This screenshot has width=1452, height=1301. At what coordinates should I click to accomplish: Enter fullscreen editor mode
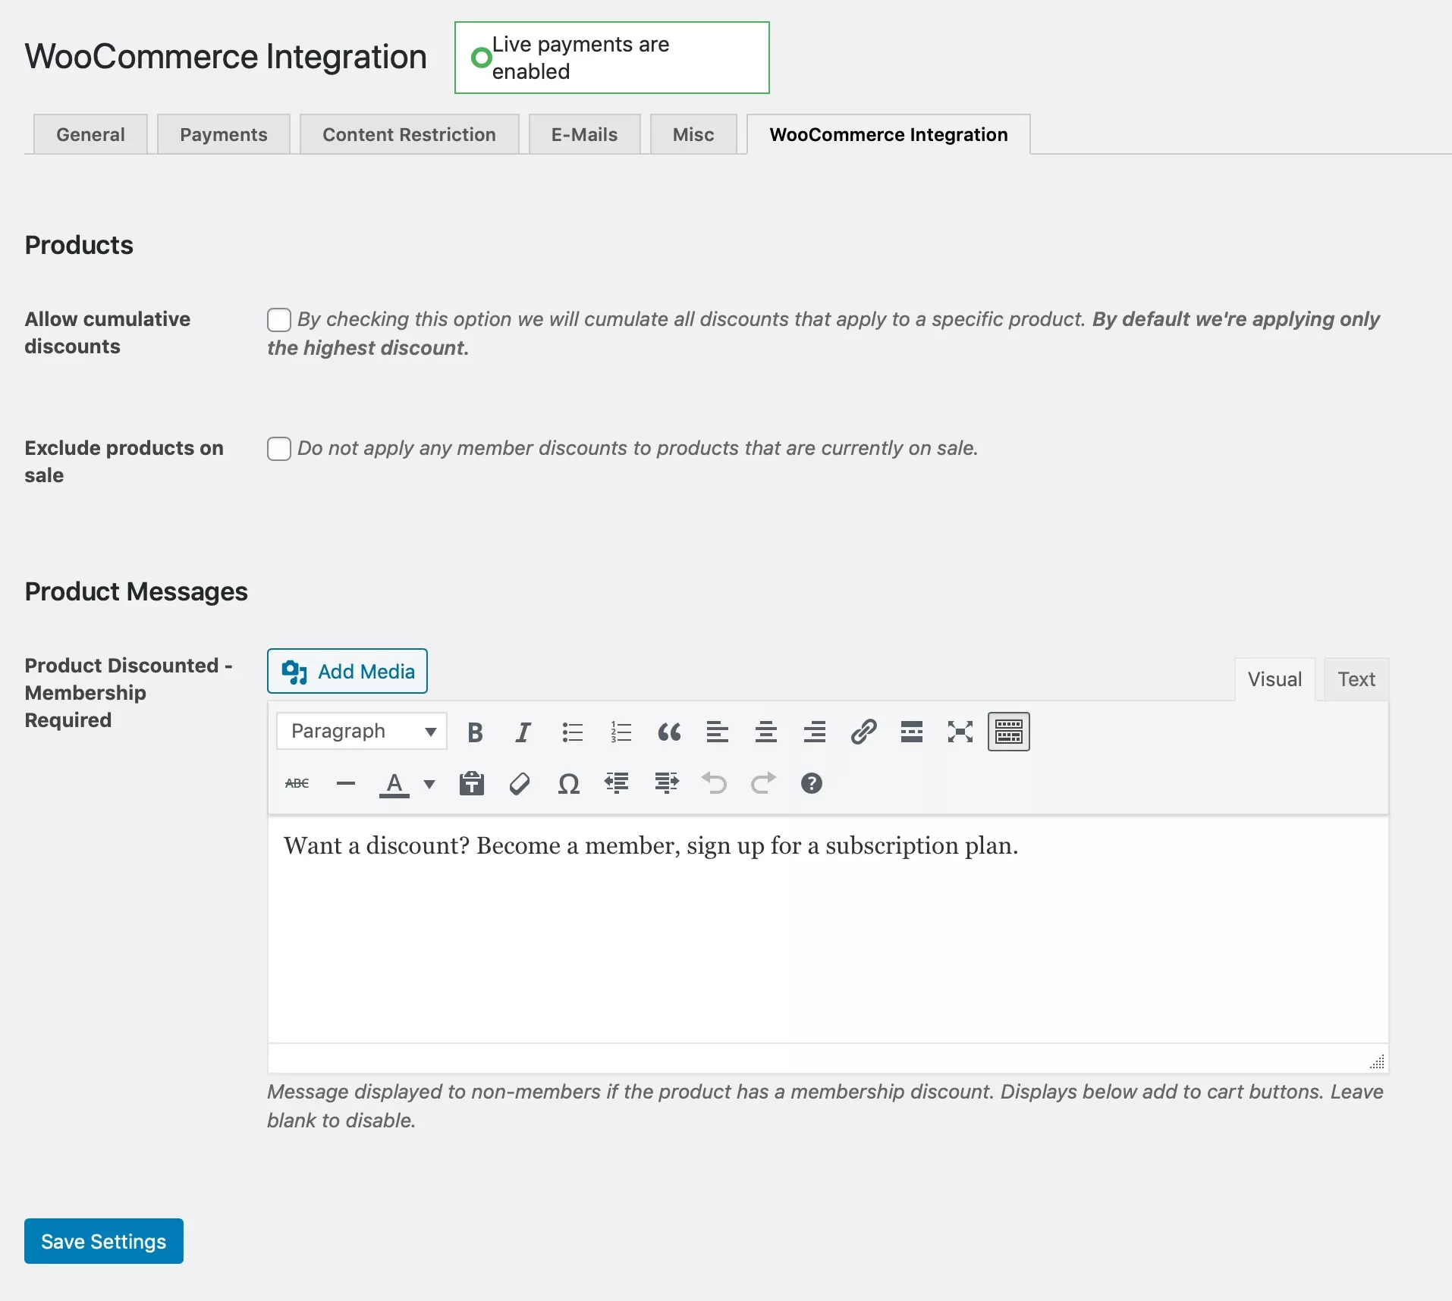click(960, 732)
